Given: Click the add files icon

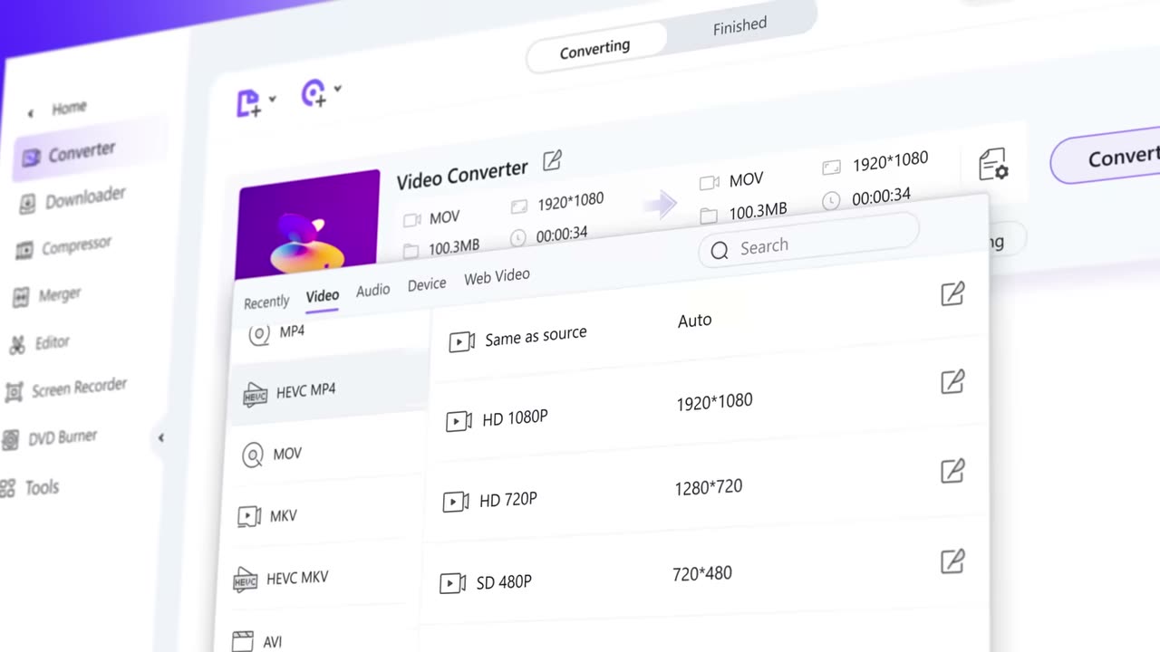Looking at the screenshot, I should (248, 103).
